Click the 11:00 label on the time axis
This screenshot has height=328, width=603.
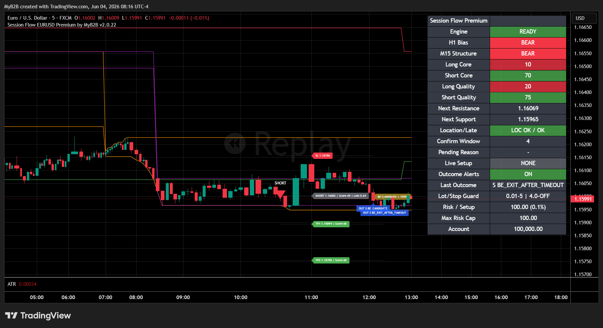coord(311,297)
